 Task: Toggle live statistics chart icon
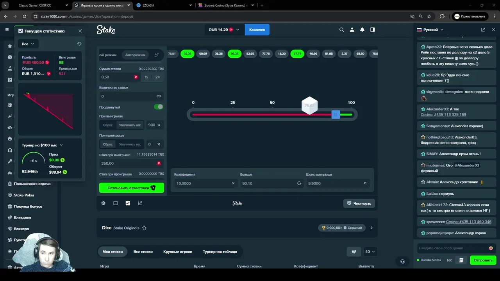tap(128, 203)
